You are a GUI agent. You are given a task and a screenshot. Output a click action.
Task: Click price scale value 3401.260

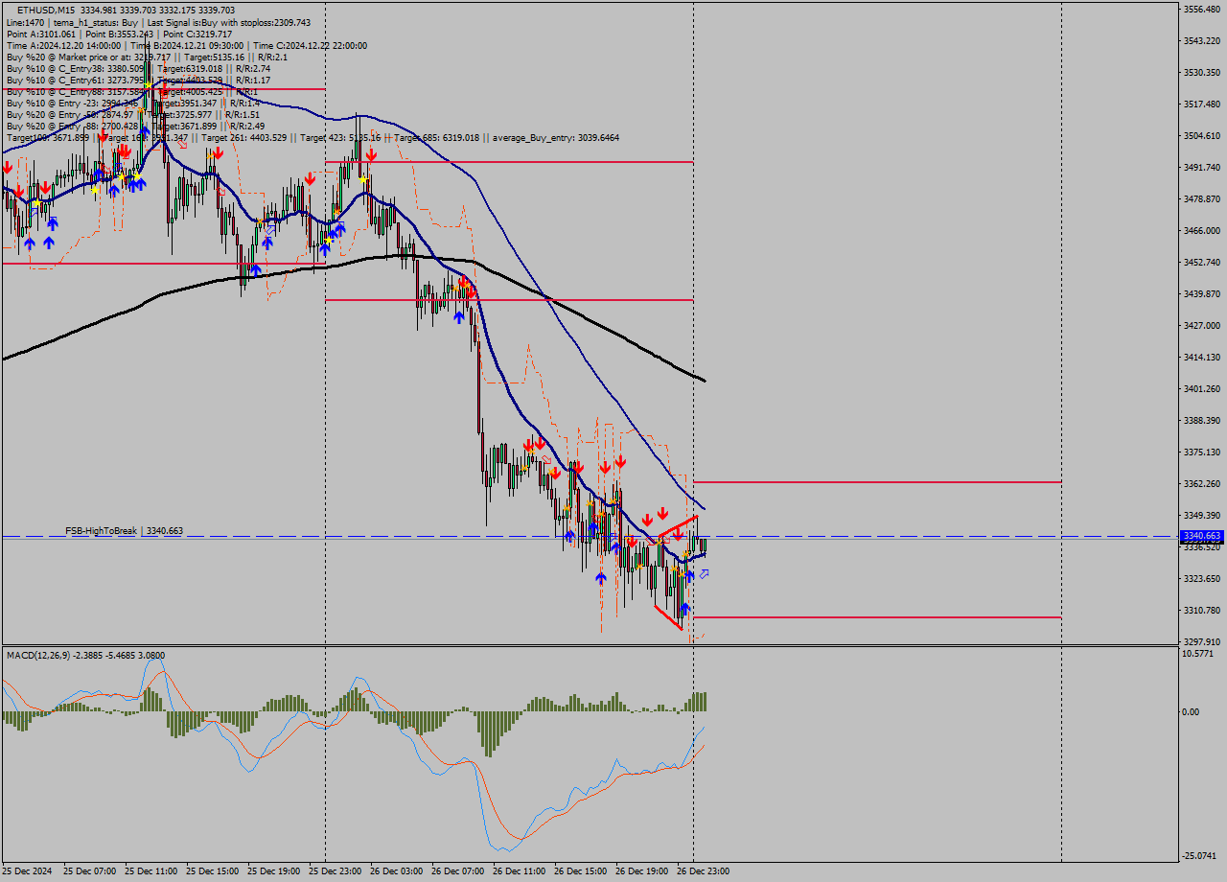point(1201,389)
